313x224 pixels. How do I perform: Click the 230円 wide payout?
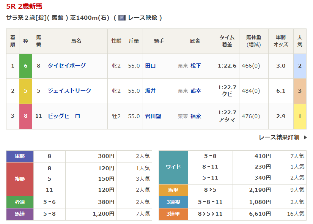(263, 167)
